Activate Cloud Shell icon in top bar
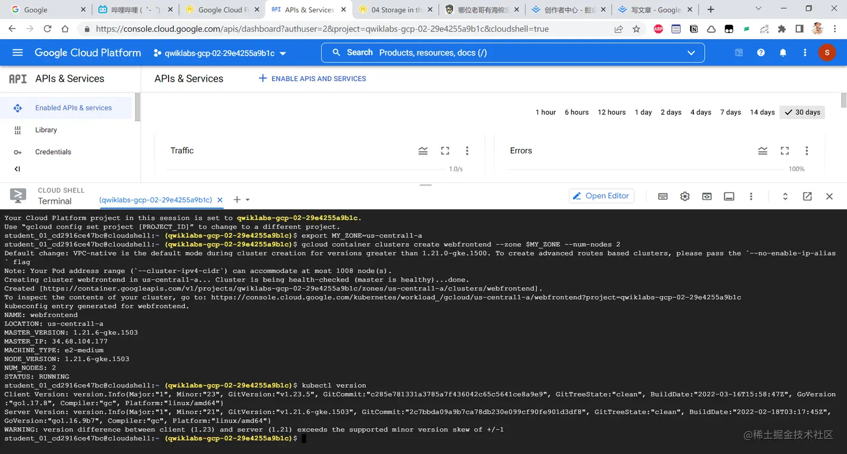The width and height of the screenshot is (847, 454). [x=739, y=53]
